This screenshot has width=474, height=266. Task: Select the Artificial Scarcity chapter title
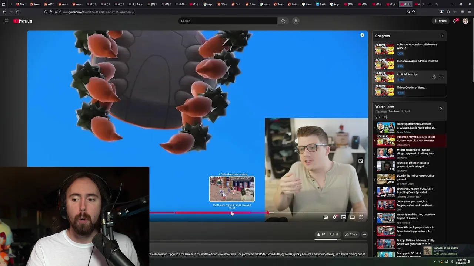click(407, 74)
